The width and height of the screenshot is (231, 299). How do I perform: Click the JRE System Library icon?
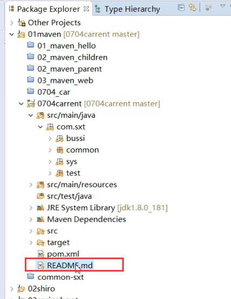pos(40,208)
